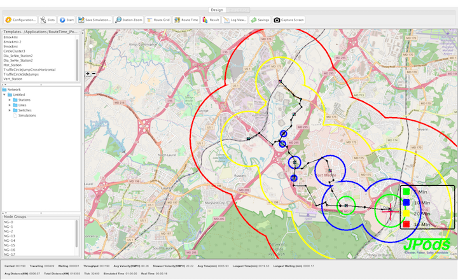
Task: Open the Configuration settings
Action: tap(20, 20)
